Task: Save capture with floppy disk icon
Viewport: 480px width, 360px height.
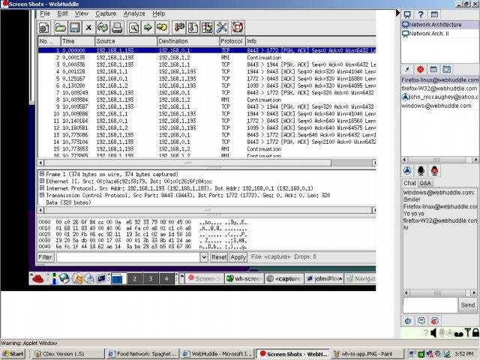Action: (75, 28)
